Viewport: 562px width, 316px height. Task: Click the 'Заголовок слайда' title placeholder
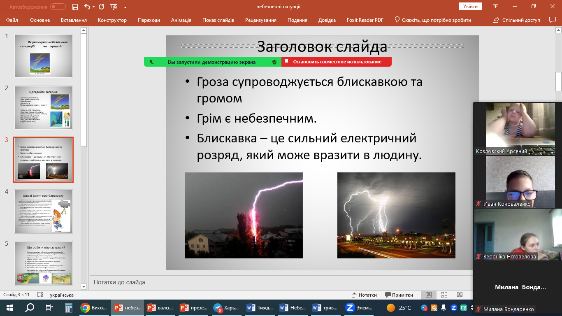[322, 46]
